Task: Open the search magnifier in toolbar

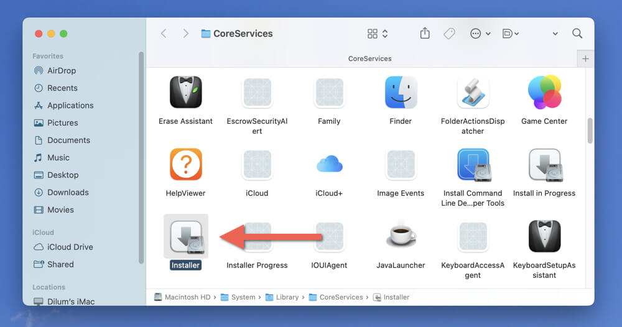Action: click(577, 34)
